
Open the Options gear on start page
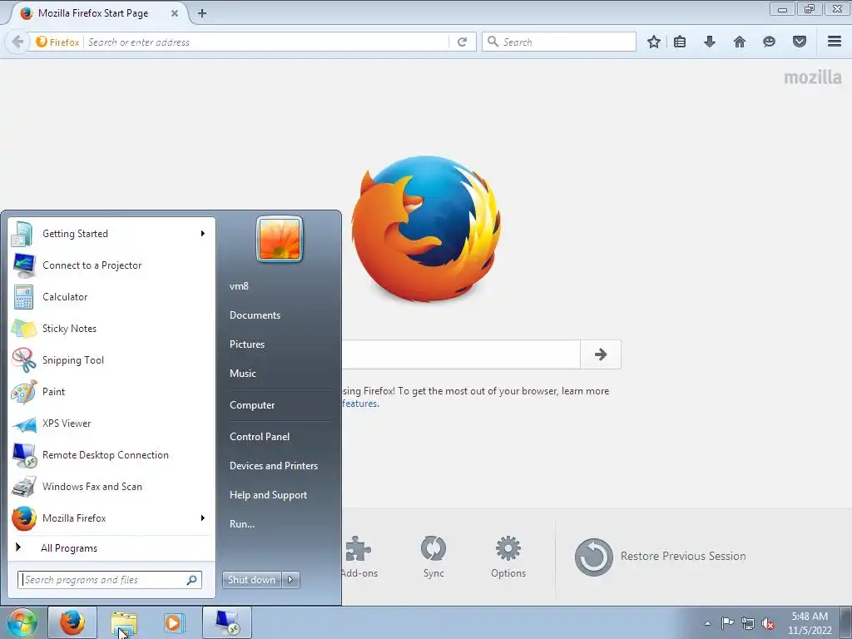[x=508, y=557]
